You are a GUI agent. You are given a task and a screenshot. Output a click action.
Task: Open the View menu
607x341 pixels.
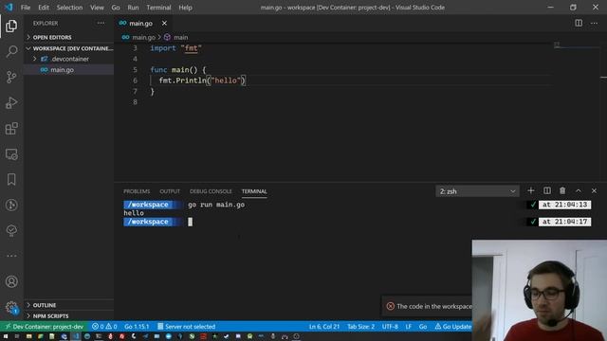(97, 8)
